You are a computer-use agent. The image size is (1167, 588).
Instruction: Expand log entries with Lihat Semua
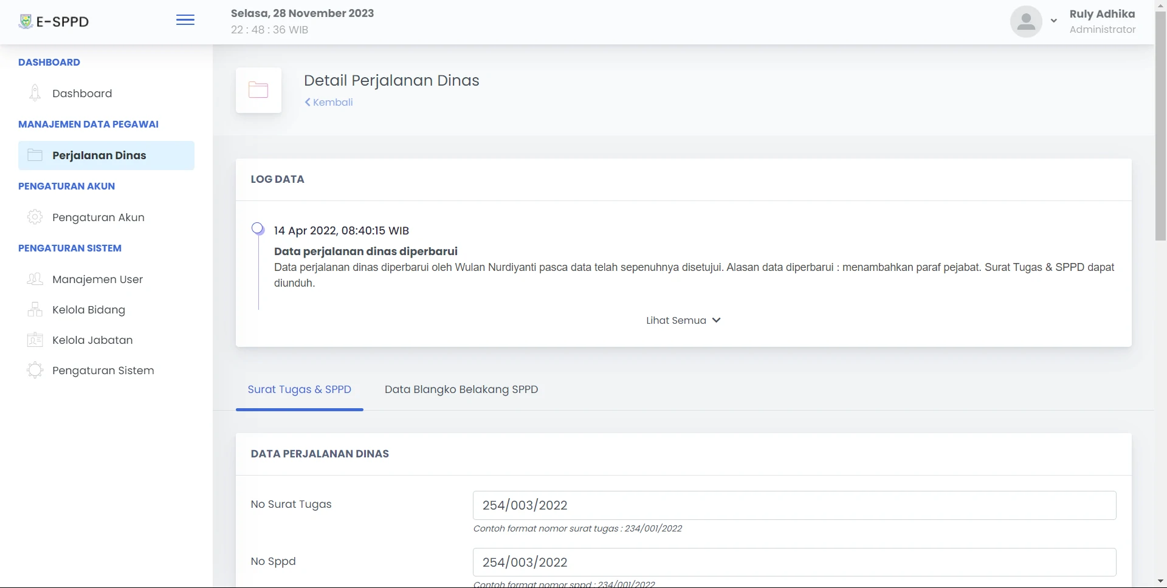[683, 321]
